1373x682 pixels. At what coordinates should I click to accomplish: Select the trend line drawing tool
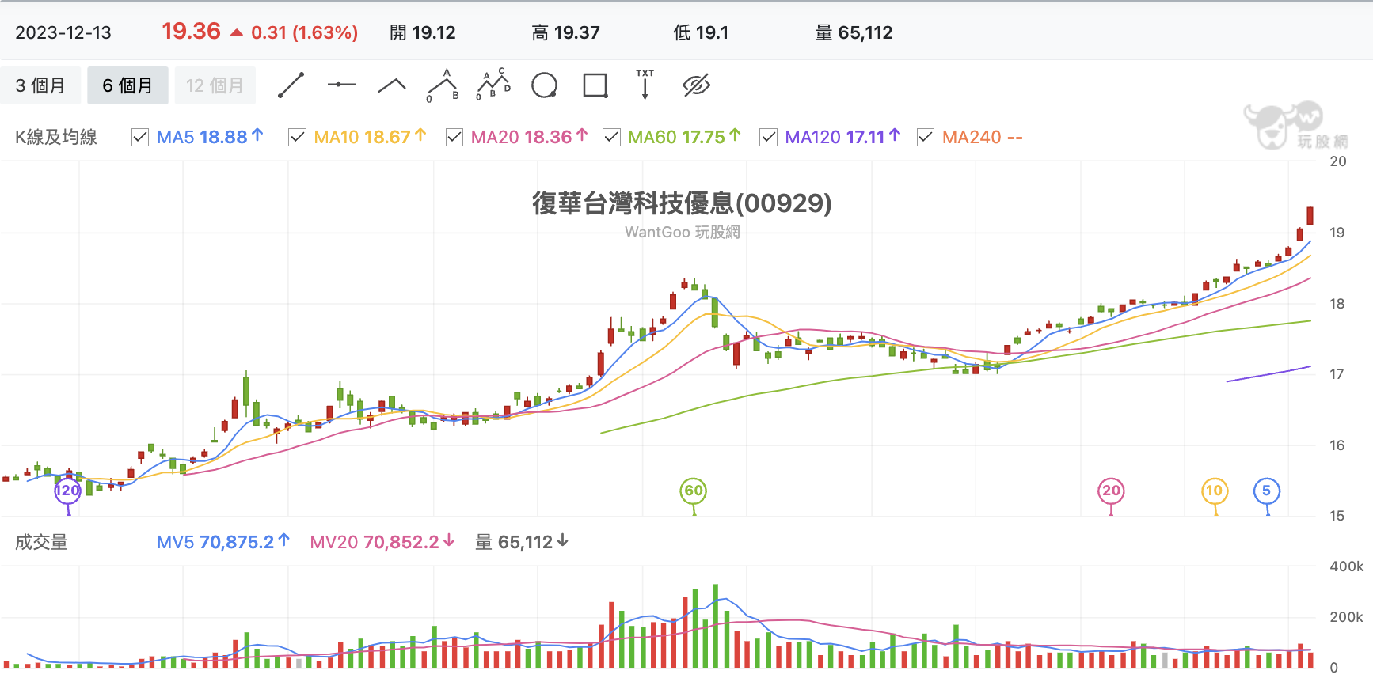coord(291,85)
